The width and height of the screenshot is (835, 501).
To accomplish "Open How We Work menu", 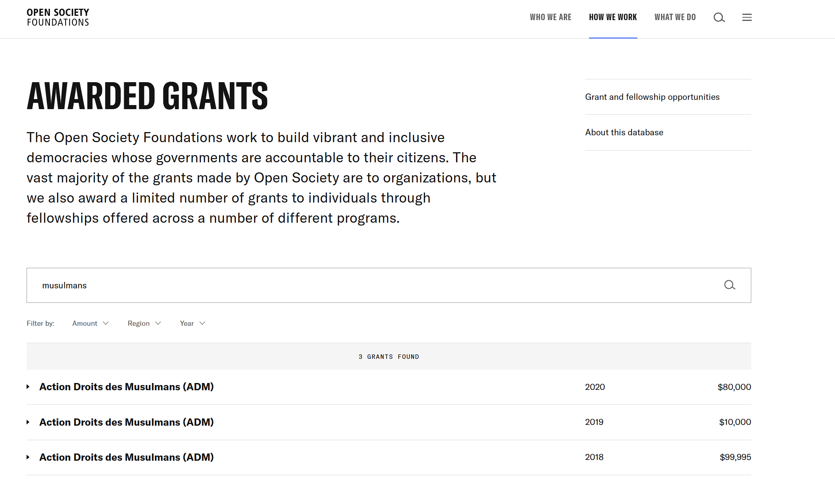I will pos(613,17).
